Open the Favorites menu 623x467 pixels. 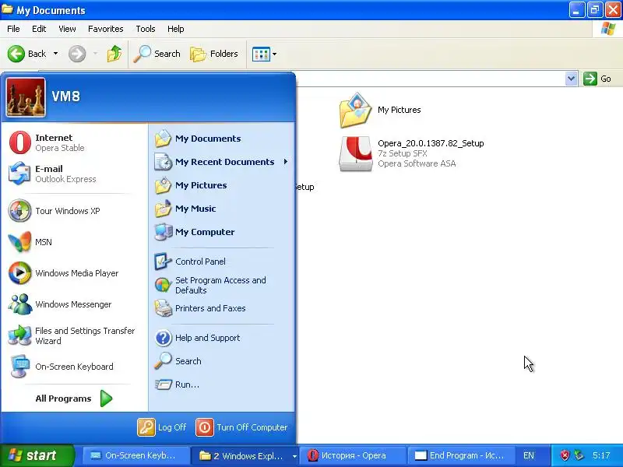pyautogui.click(x=106, y=29)
